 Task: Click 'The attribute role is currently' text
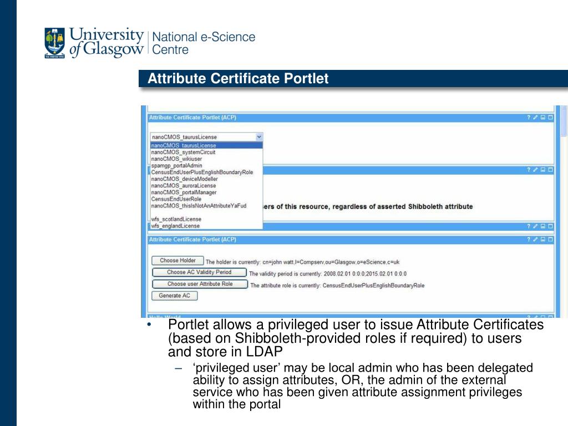tap(286, 286)
